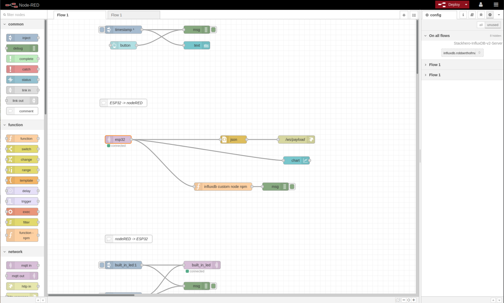Reset the workspace zoom level
Viewport: 504px width, 303px height.
pos(408,300)
